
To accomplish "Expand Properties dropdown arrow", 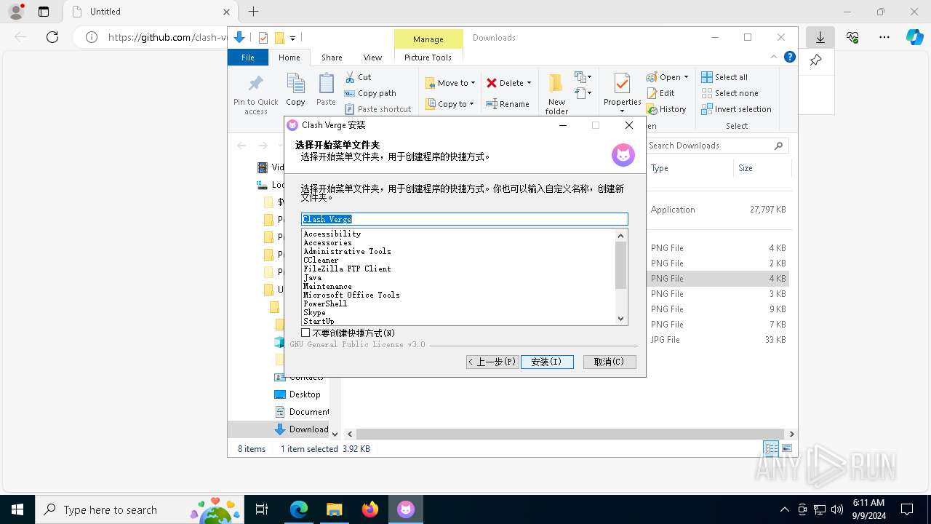I will (622, 111).
